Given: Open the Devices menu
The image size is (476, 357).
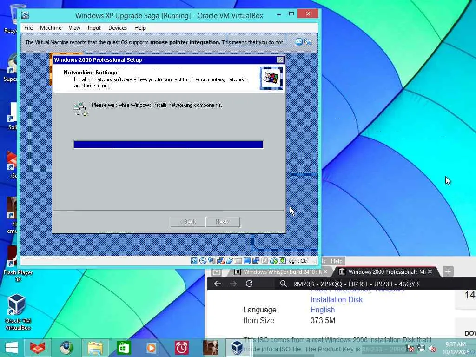Looking at the screenshot, I should (x=118, y=27).
